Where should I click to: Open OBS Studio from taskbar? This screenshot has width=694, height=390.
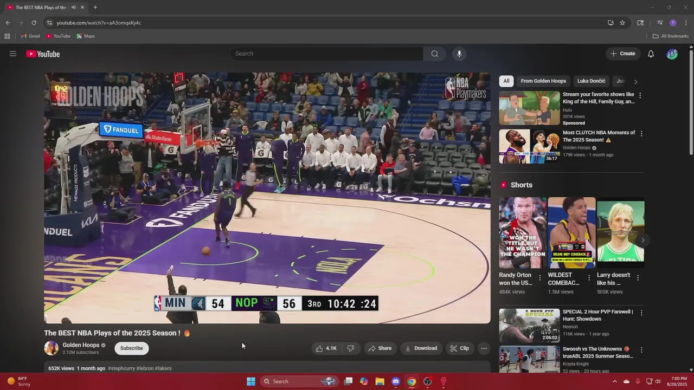tap(427, 381)
